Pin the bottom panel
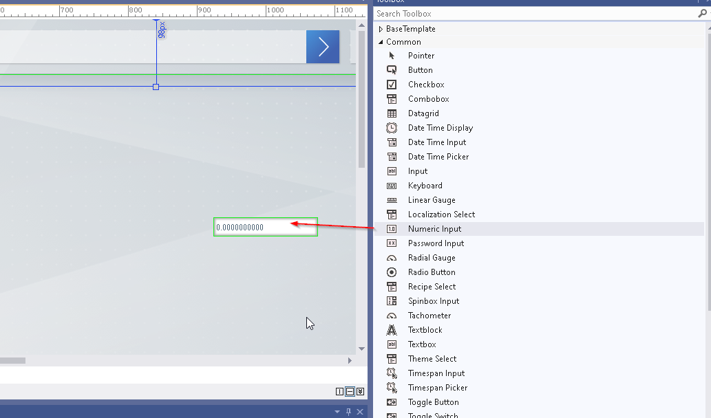 [x=348, y=412]
